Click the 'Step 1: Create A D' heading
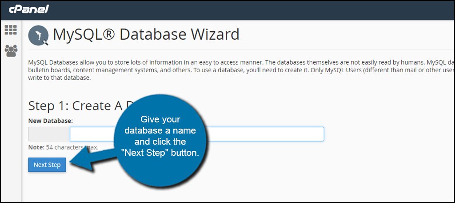This screenshot has width=455, height=203. click(81, 106)
